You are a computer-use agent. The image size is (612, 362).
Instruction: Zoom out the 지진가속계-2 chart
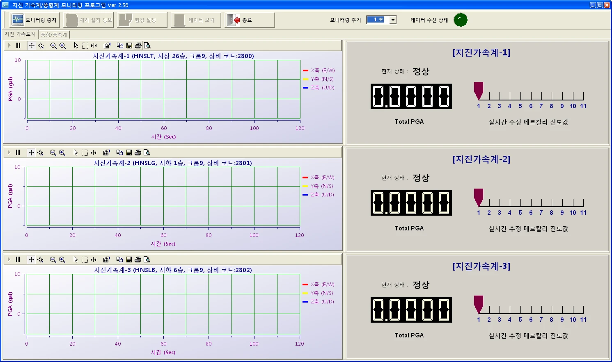[53, 153]
